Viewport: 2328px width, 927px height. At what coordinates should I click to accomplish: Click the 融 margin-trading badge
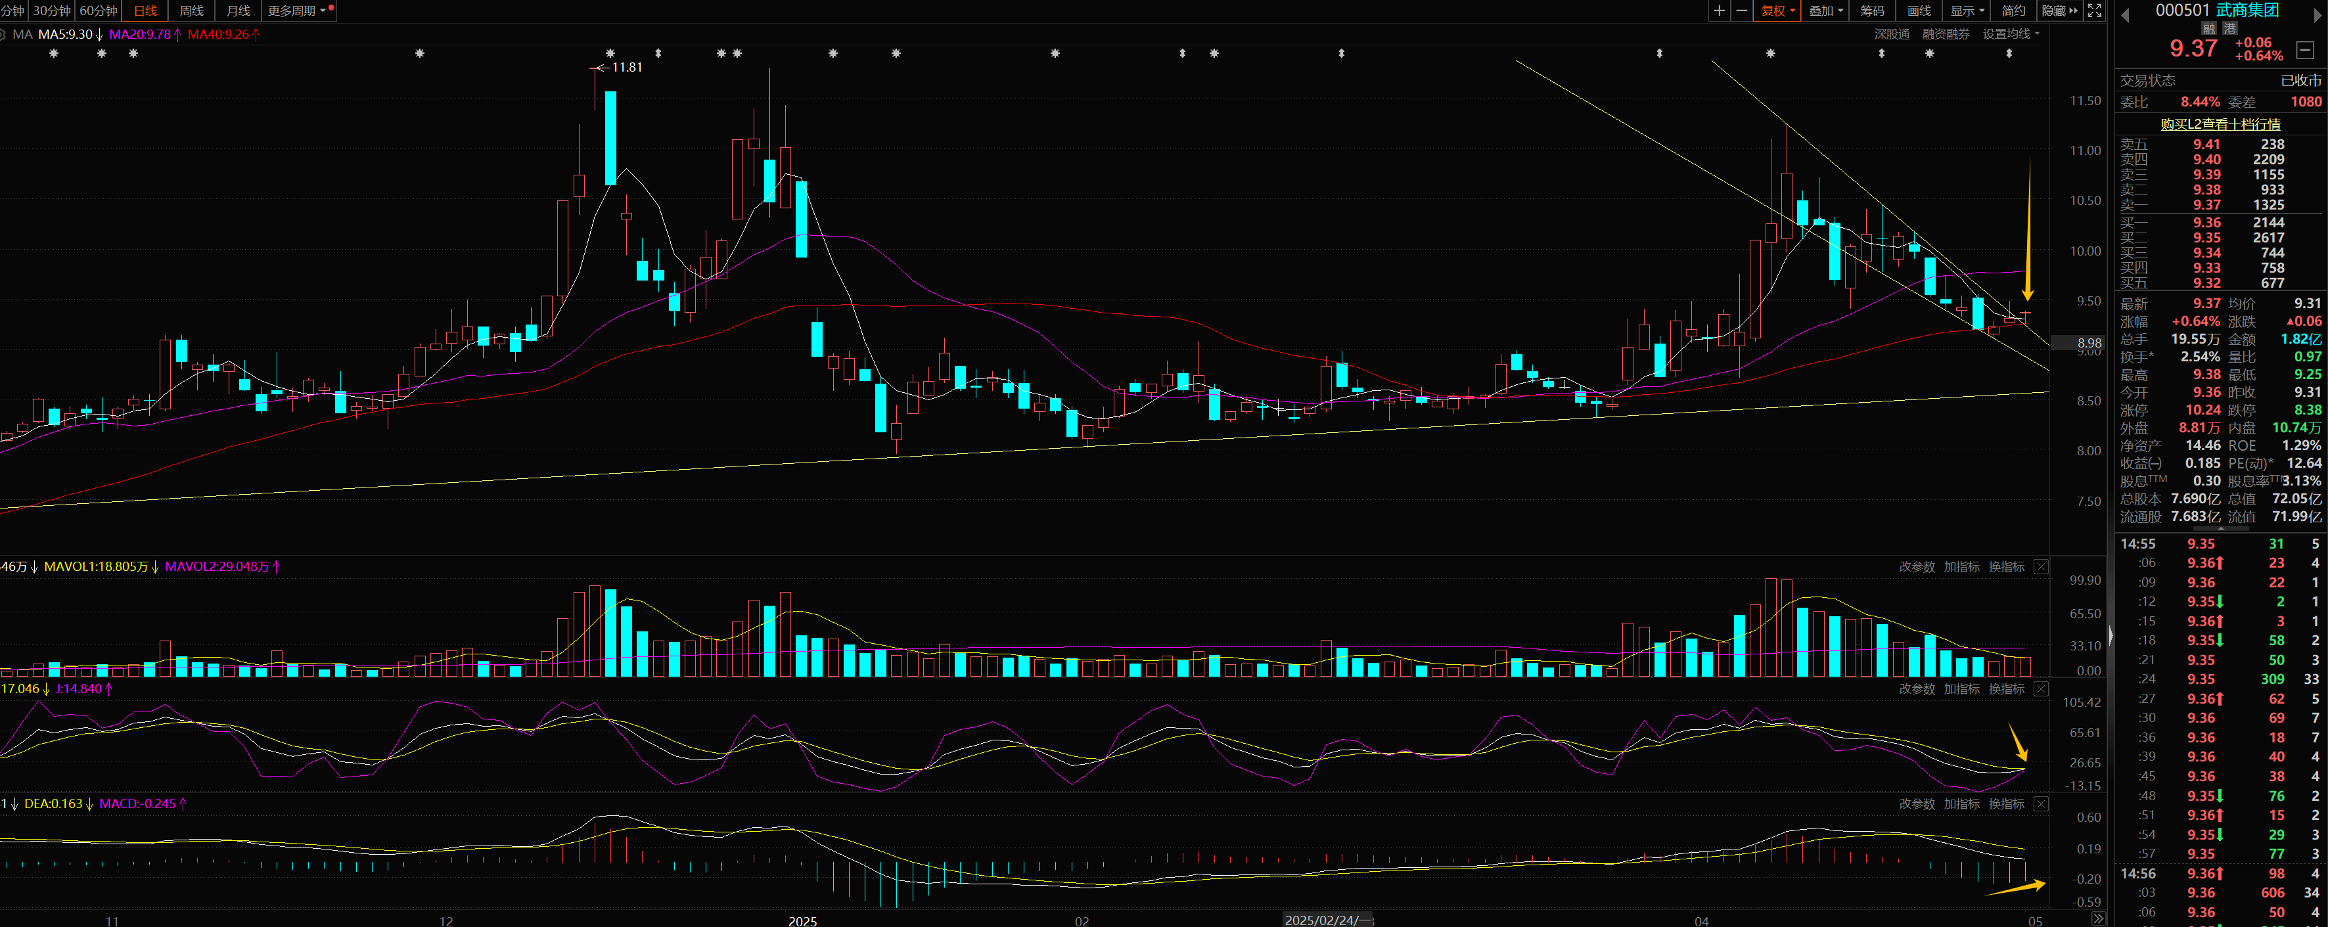[x=2208, y=28]
